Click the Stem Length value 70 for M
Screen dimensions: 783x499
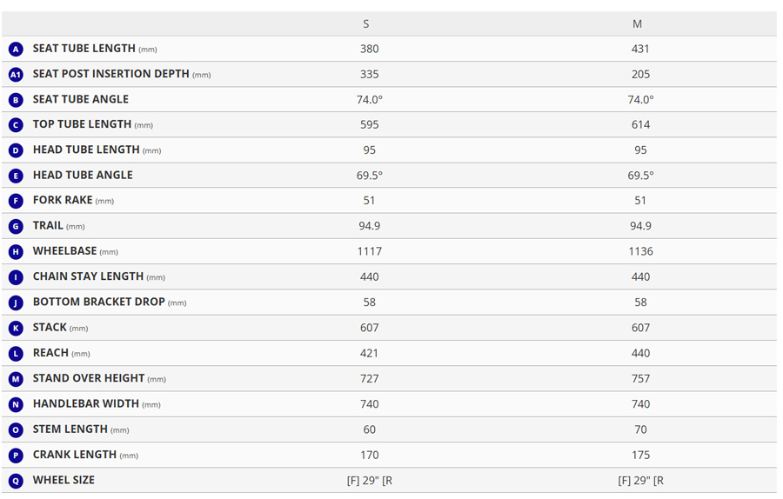click(640, 429)
